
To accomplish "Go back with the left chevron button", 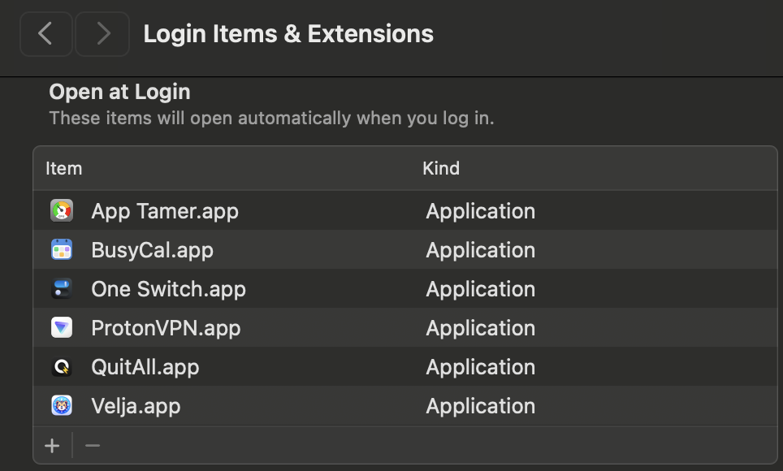I will point(46,33).
